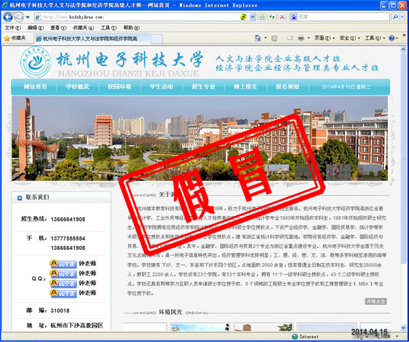
Task: Open the 招生专业 navigation link
Action: [203, 87]
